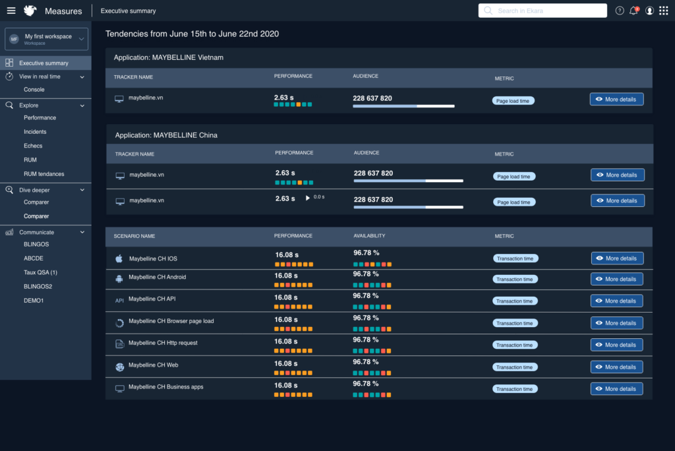This screenshot has height=451, width=675.
Task: Click the Ekara bird logo
Action: [x=30, y=11]
